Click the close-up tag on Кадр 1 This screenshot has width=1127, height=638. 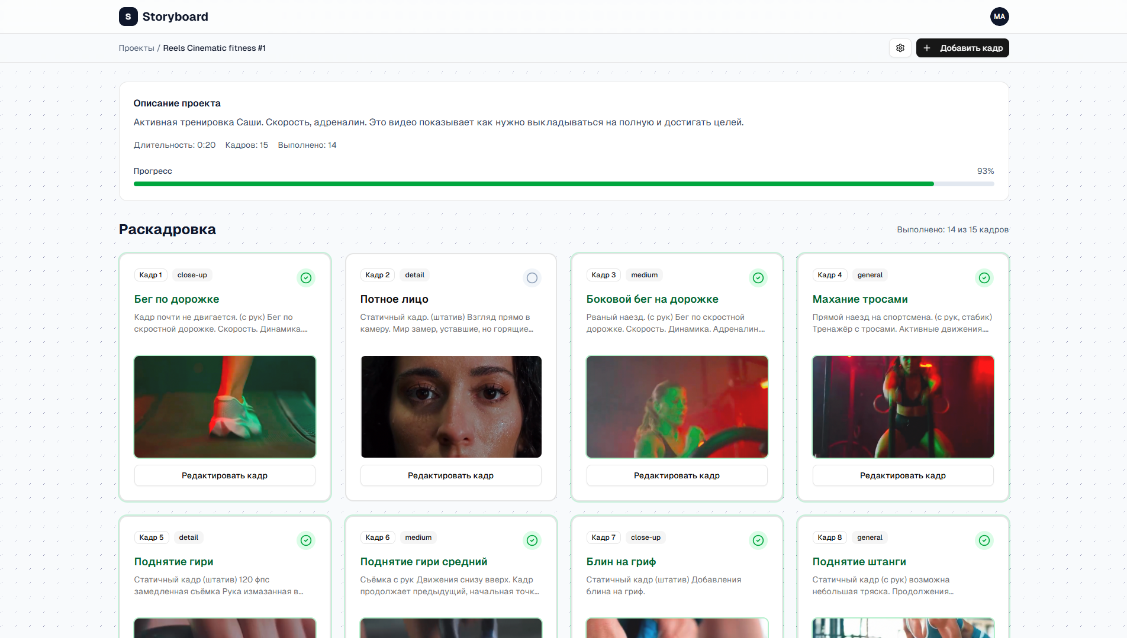[x=192, y=275]
